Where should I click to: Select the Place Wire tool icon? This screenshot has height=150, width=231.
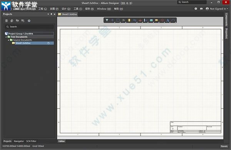(x=135, y=20)
